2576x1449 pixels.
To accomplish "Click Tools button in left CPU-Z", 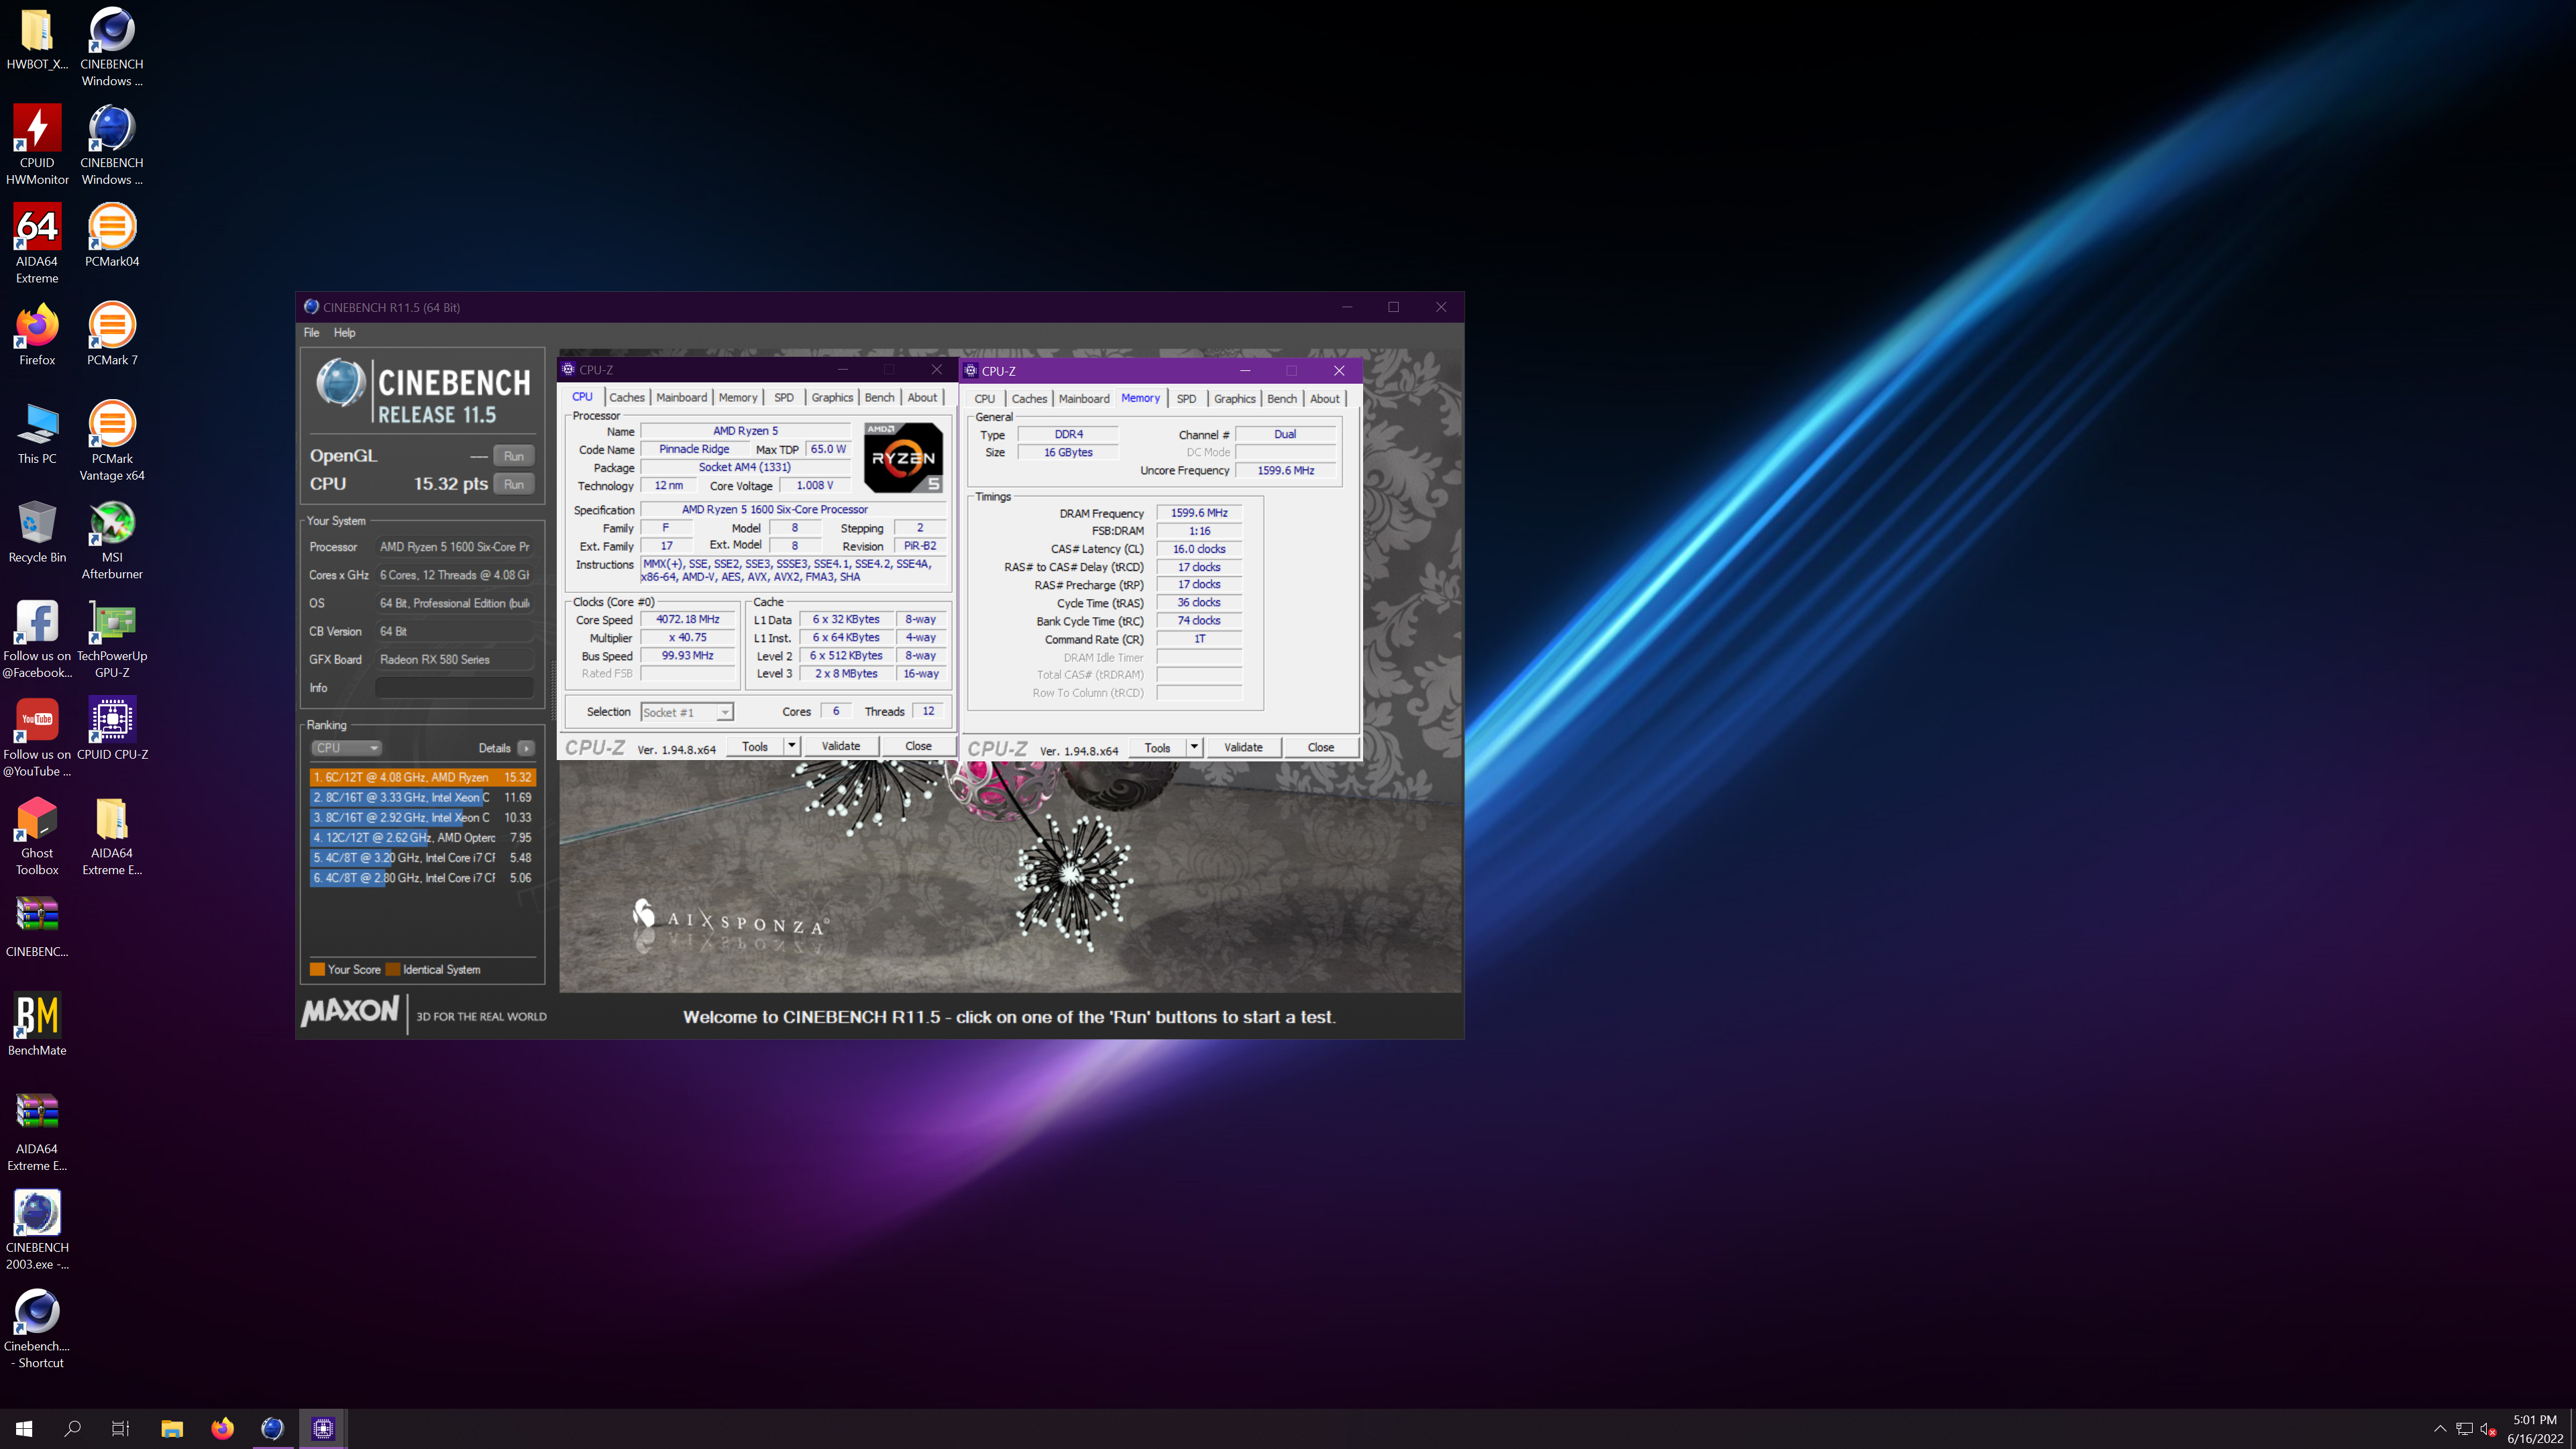I will point(755,746).
